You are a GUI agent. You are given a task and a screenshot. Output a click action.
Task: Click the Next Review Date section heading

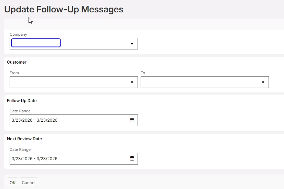tap(24, 139)
